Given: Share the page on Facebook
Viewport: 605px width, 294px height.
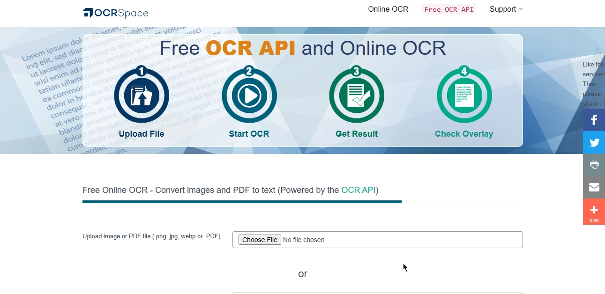Looking at the screenshot, I should (594, 120).
